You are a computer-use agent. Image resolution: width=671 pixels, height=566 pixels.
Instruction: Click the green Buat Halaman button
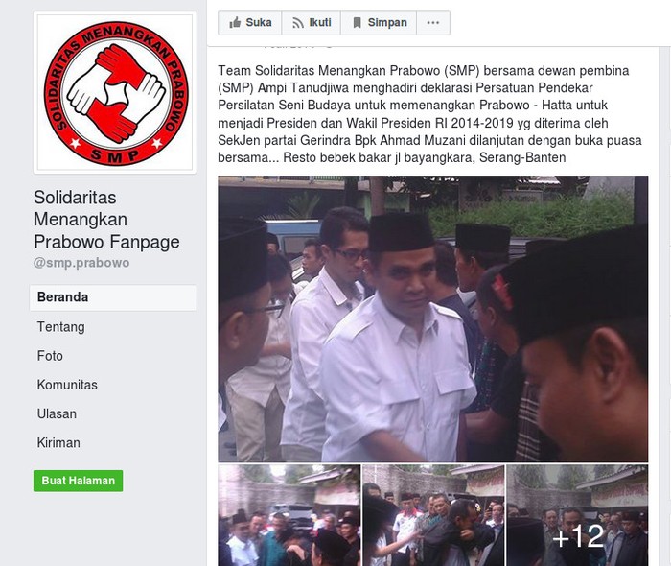coord(79,481)
